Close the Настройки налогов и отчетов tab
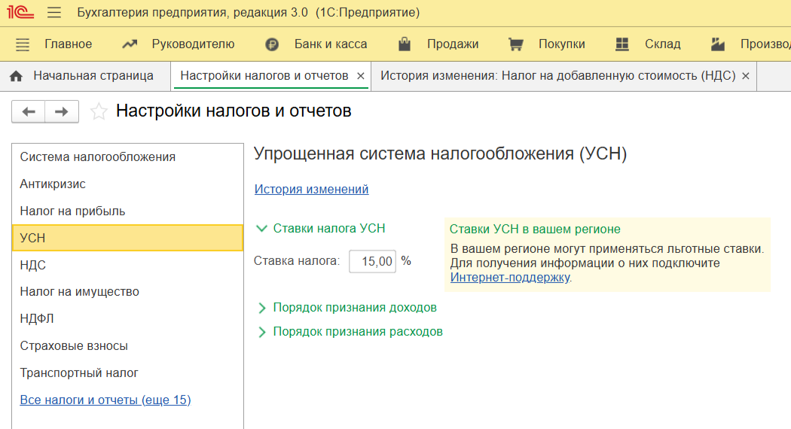Image resolution: width=791 pixels, height=429 pixels. pyautogui.click(x=360, y=76)
